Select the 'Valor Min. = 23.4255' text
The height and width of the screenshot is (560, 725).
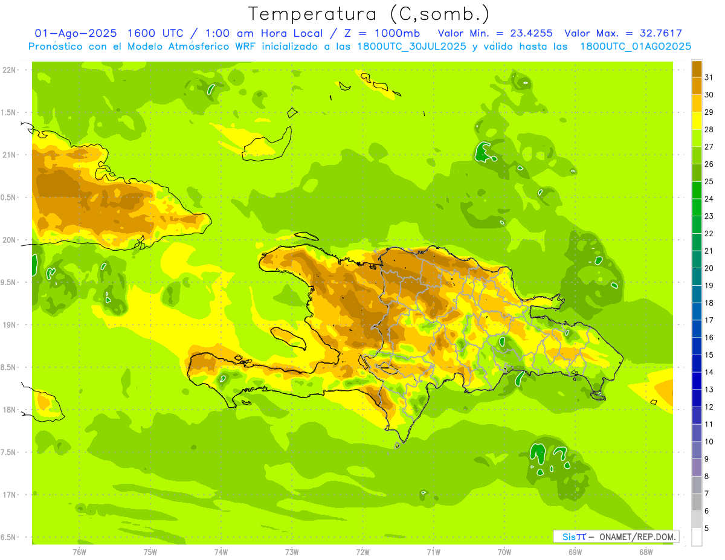tap(495, 33)
